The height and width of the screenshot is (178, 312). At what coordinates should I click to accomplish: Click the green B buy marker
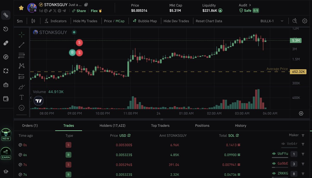click(72, 53)
